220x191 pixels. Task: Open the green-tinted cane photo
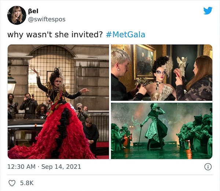[x=162, y=131]
